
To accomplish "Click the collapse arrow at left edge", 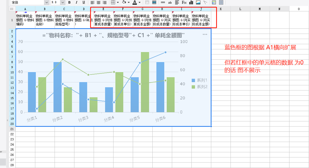I will pos(1,152).
